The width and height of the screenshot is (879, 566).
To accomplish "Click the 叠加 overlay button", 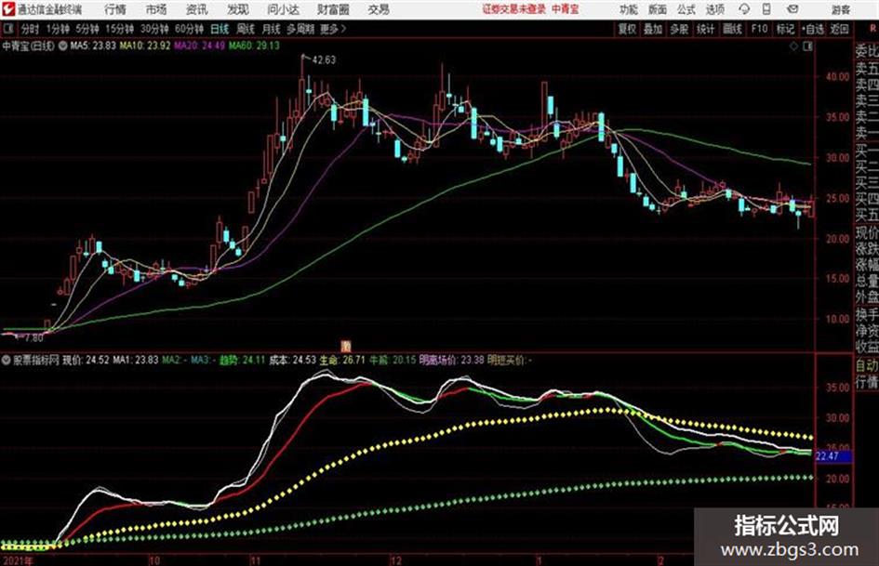I will (653, 29).
